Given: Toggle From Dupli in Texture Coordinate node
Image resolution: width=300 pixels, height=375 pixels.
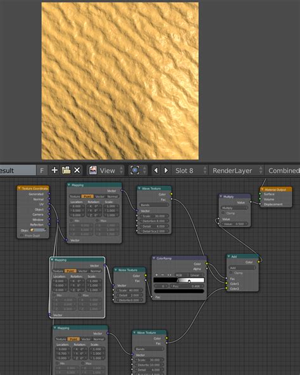Looking at the screenshot, I should [x=22, y=235].
